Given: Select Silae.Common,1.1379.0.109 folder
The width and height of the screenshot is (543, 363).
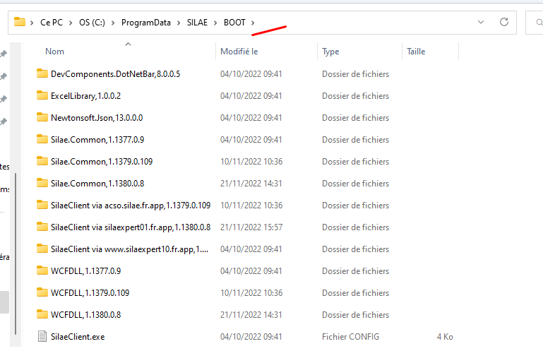Looking at the screenshot, I should [x=102, y=162].
